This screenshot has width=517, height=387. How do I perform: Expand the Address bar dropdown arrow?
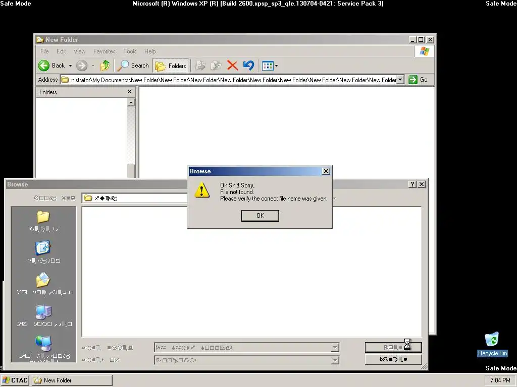(x=400, y=80)
